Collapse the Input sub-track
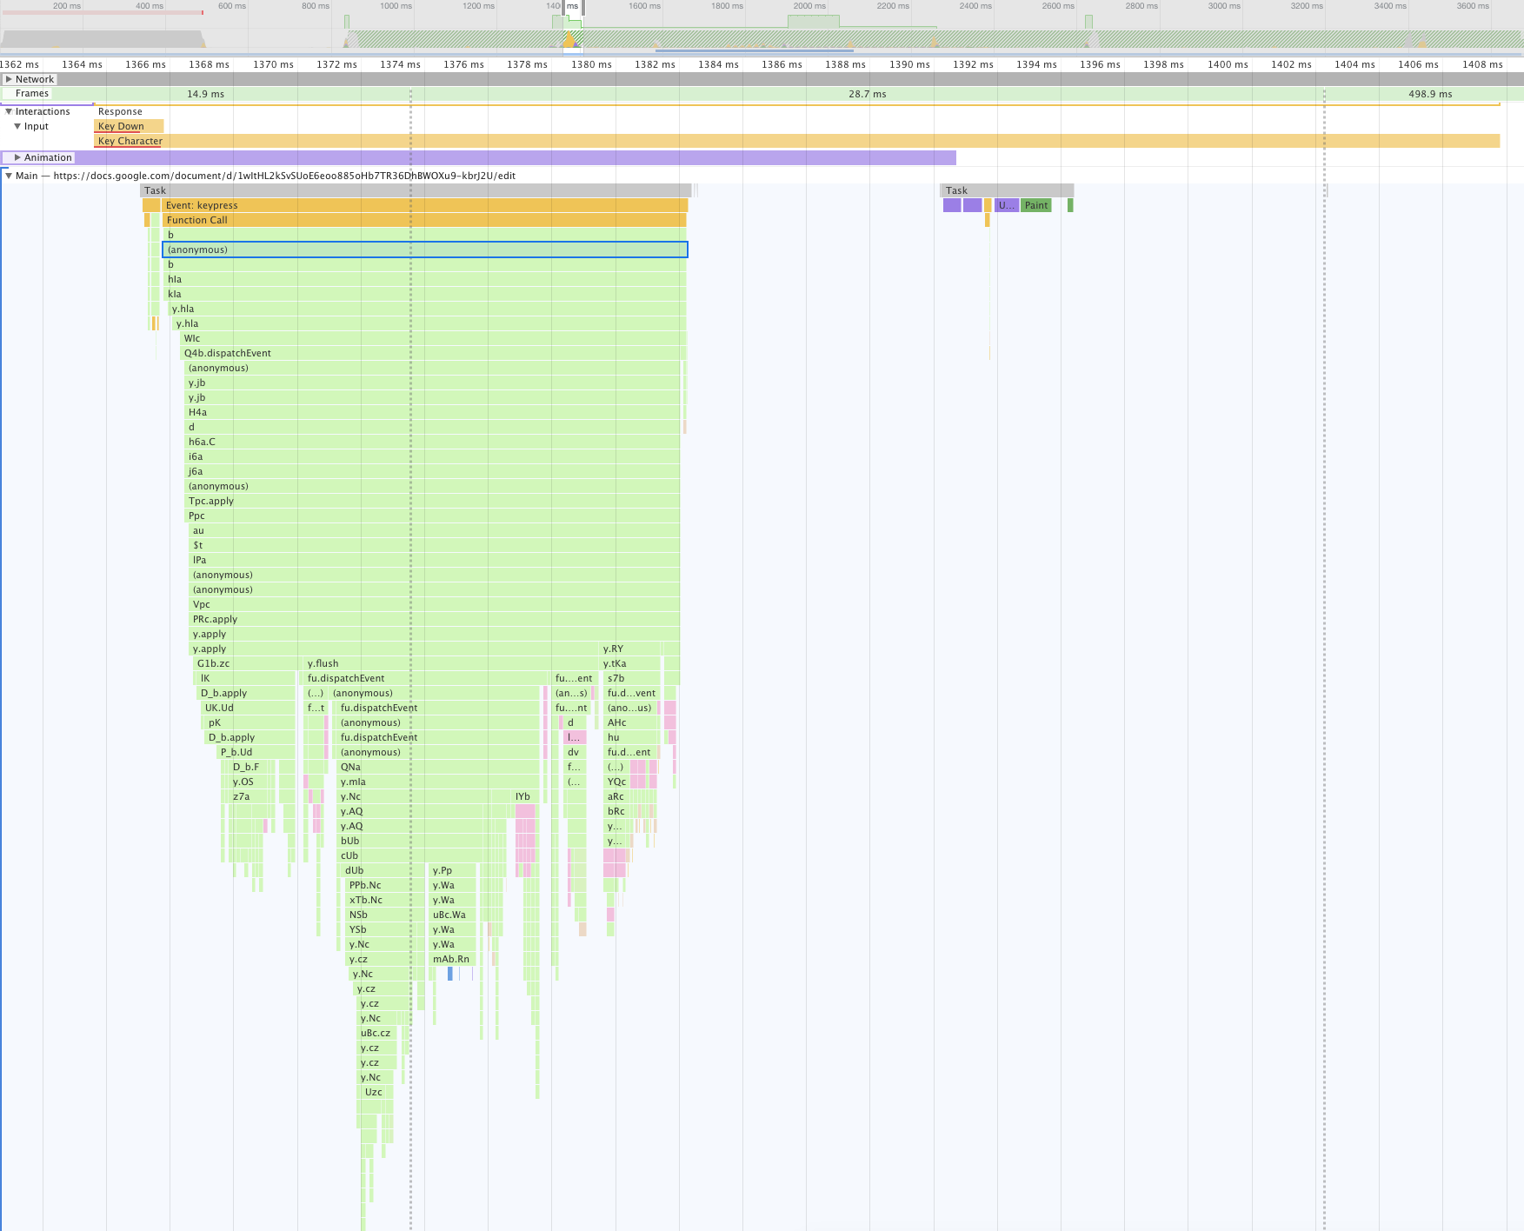Image resolution: width=1524 pixels, height=1231 pixels. click(x=17, y=126)
